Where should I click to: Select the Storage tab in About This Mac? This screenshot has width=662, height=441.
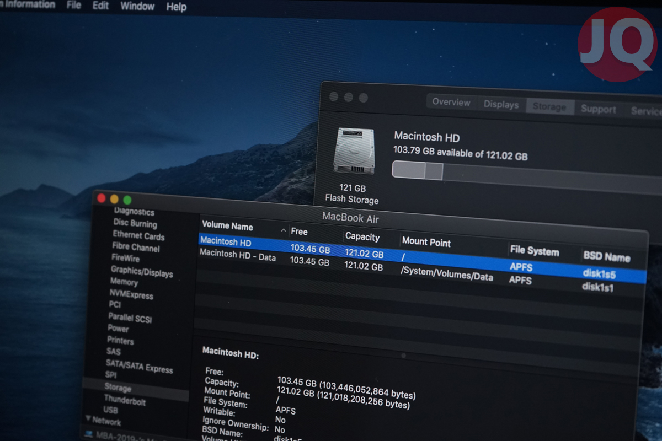tap(549, 106)
